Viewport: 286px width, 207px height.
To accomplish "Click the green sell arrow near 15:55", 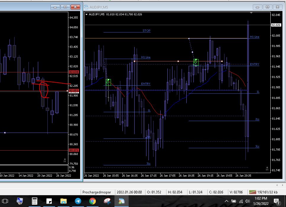I will coord(108,82).
